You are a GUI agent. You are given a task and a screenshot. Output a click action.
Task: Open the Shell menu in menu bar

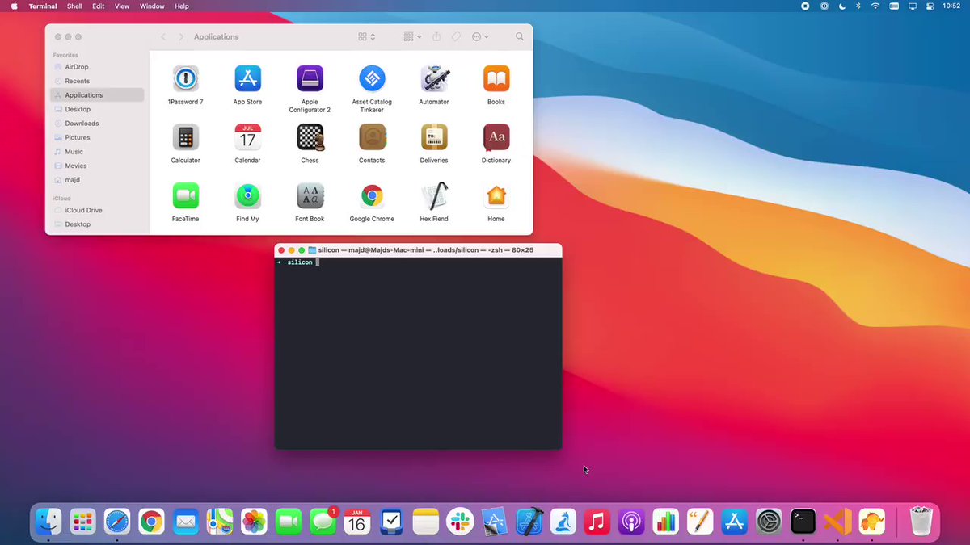click(74, 6)
